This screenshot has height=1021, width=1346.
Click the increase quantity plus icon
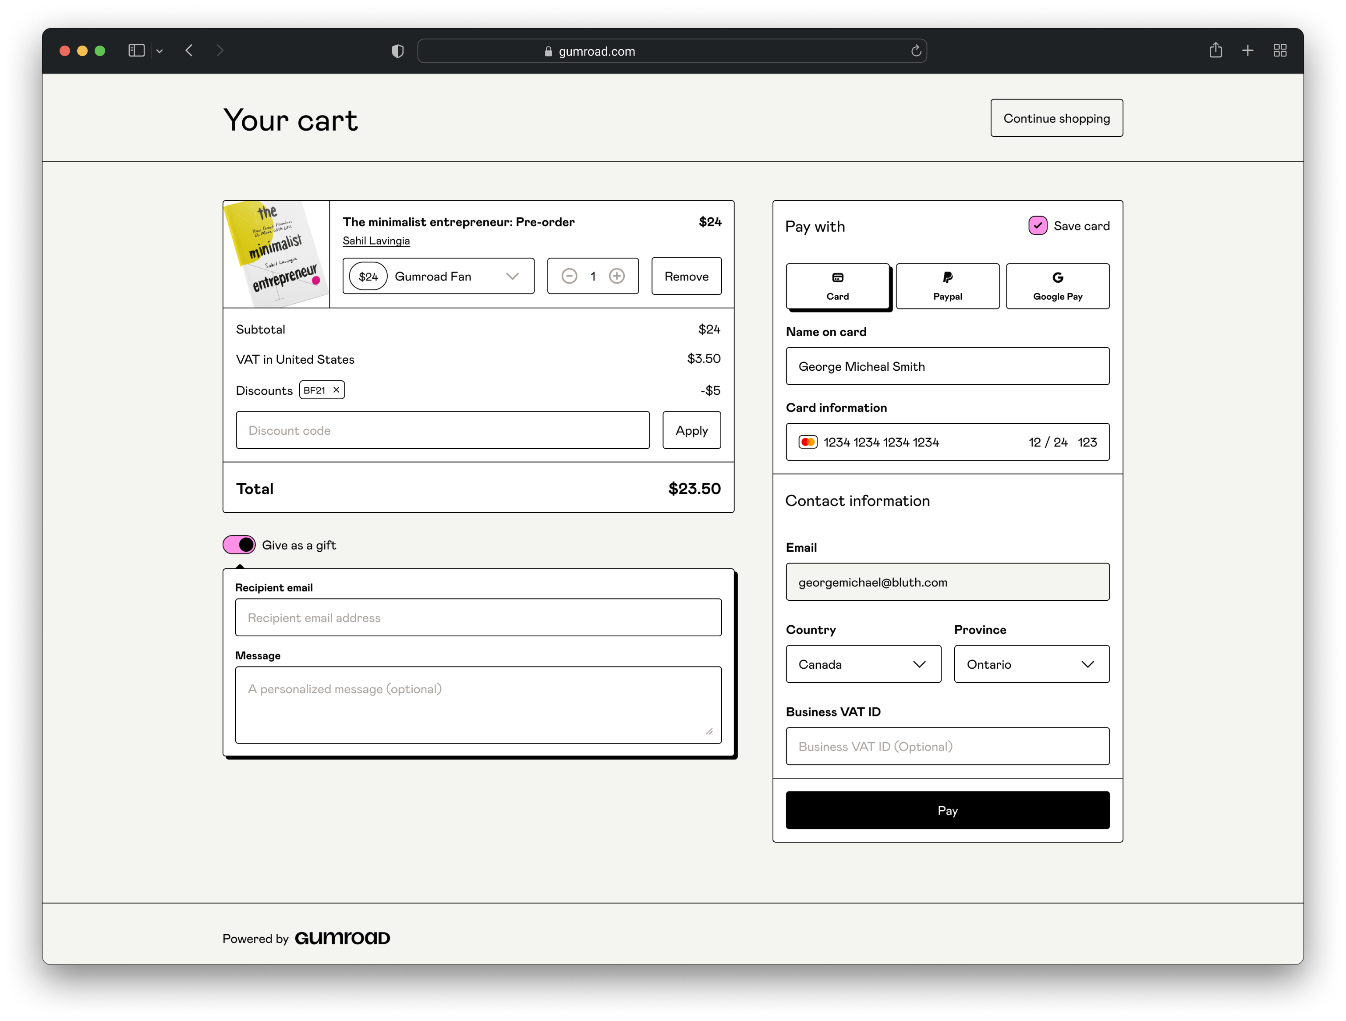[618, 277]
